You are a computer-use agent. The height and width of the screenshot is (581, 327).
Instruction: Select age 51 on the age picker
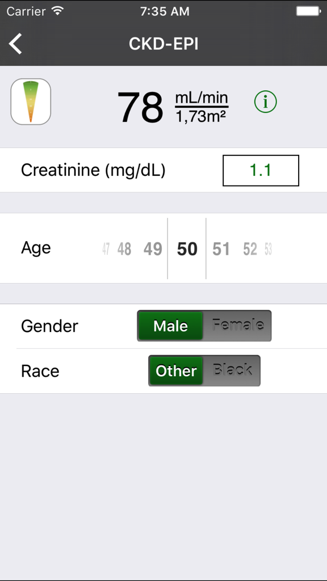coord(221,248)
